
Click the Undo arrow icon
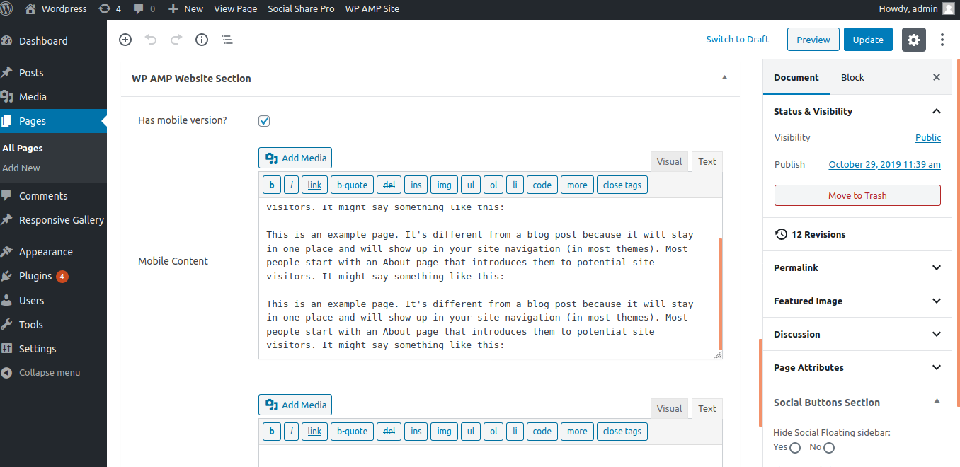pyautogui.click(x=151, y=40)
